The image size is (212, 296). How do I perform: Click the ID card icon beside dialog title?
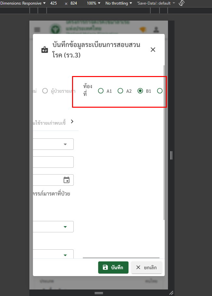point(44,50)
